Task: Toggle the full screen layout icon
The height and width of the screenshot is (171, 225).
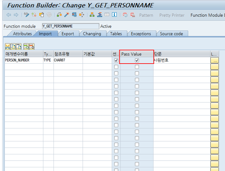Action: click(x=107, y=15)
